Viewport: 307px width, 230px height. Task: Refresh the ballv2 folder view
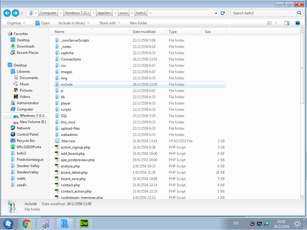[x=223, y=13]
